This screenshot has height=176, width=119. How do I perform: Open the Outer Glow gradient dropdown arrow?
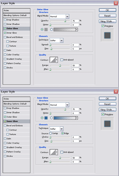[x=77, y=30]
